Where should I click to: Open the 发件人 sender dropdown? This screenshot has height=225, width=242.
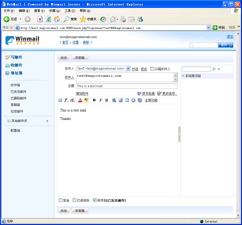click(x=128, y=69)
